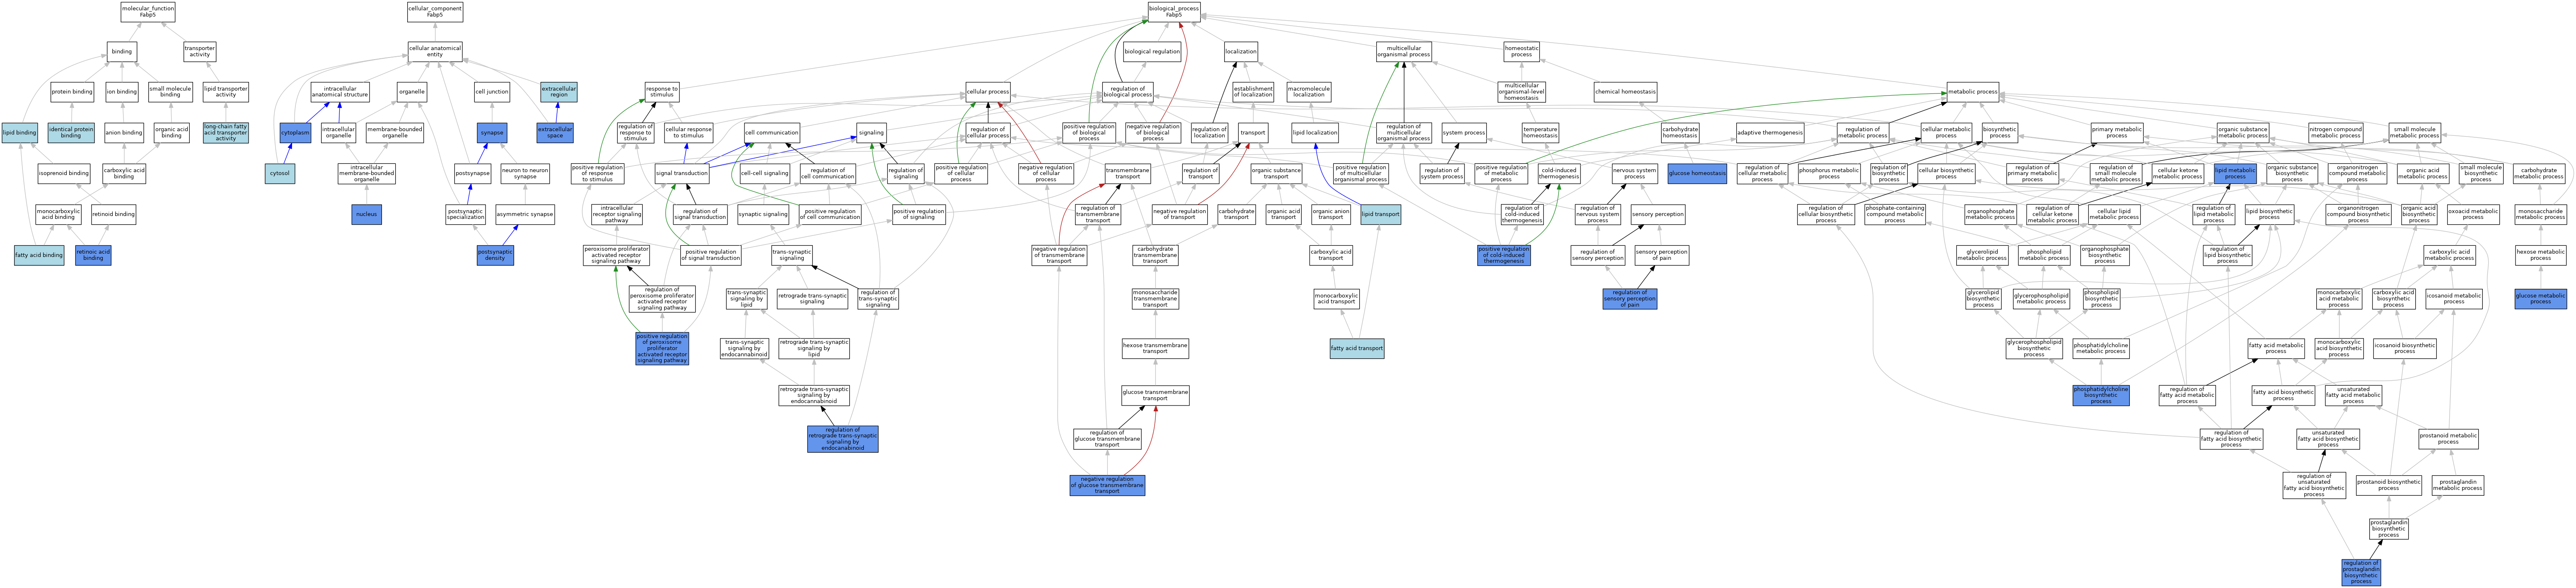The height and width of the screenshot is (588, 2576).
Task: Click the transporter activity node
Action: (x=200, y=51)
